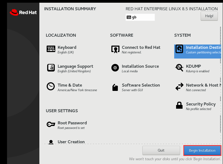Viewport: 223px width, 164px height.
Task: Open Software Selection via the package icon
Action: pos(115,87)
